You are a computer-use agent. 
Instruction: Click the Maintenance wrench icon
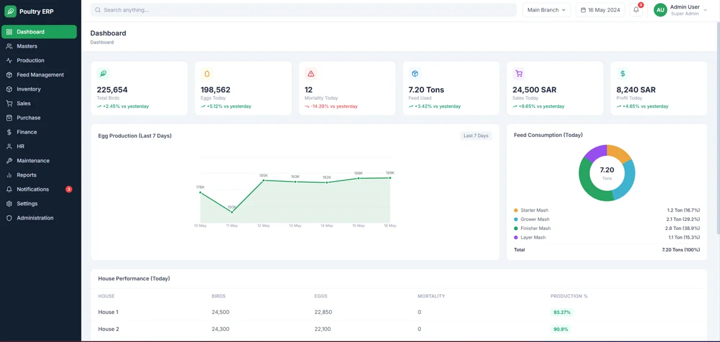pyautogui.click(x=9, y=161)
